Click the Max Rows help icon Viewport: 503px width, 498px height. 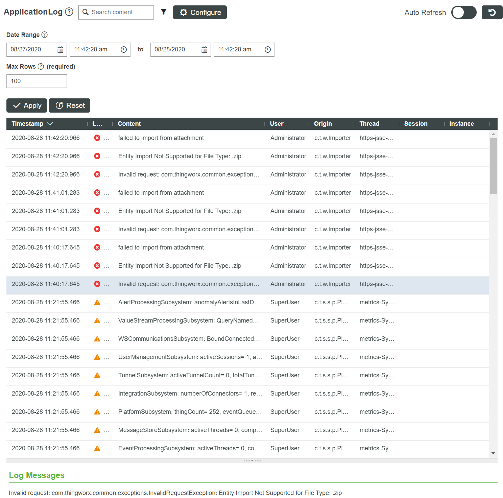pos(41,66)
